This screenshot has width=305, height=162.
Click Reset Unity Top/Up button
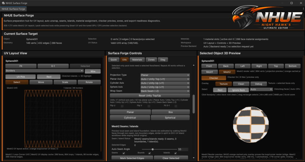tap(150, 96)
